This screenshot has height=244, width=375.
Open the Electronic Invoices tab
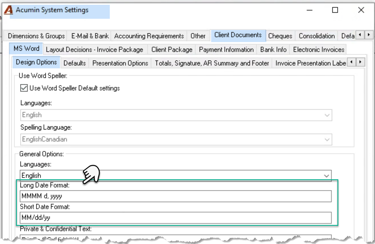coord(318,50)
